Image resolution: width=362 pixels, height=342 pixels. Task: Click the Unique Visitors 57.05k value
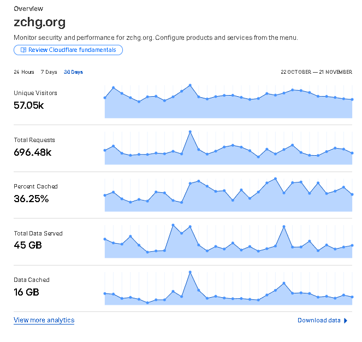pyautogui.click(x=29, y=105)
